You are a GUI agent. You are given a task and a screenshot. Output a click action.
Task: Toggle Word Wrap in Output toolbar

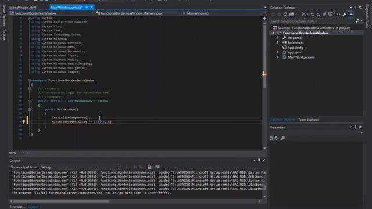point(158,167)
